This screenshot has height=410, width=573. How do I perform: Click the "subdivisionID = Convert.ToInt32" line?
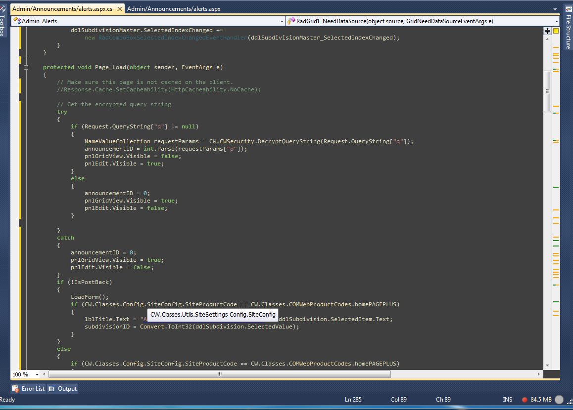(192, 327)
